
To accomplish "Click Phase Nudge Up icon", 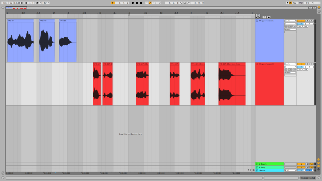I will (x=25, y=3).
